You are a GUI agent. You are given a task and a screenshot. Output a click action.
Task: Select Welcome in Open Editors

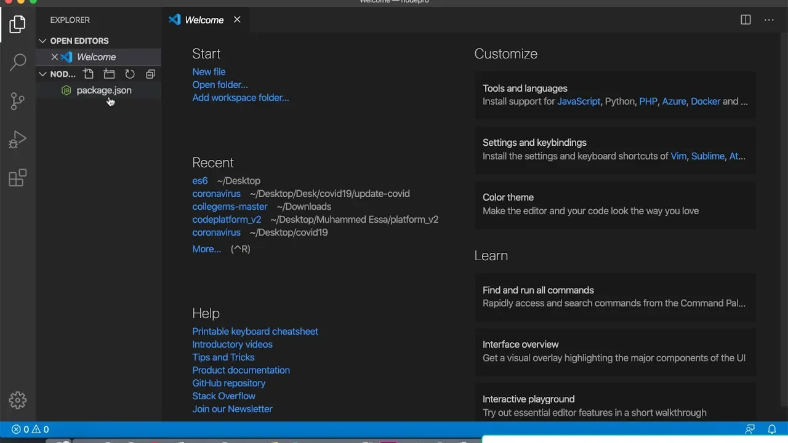coord(96,57)
